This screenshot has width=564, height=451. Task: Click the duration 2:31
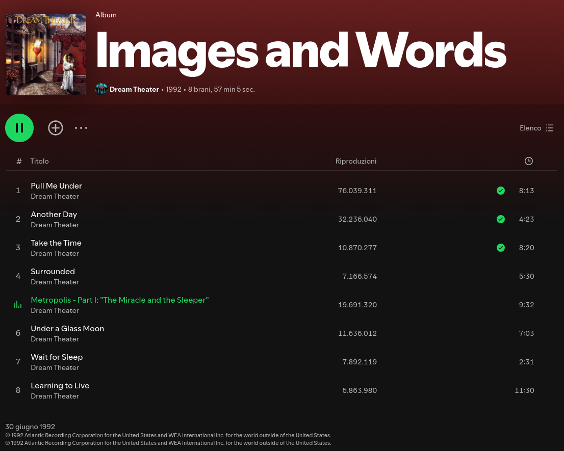(x=526, y=362)
